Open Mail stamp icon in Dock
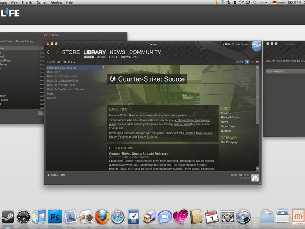This screenshot has height=229, width=305. click(71, 217)
